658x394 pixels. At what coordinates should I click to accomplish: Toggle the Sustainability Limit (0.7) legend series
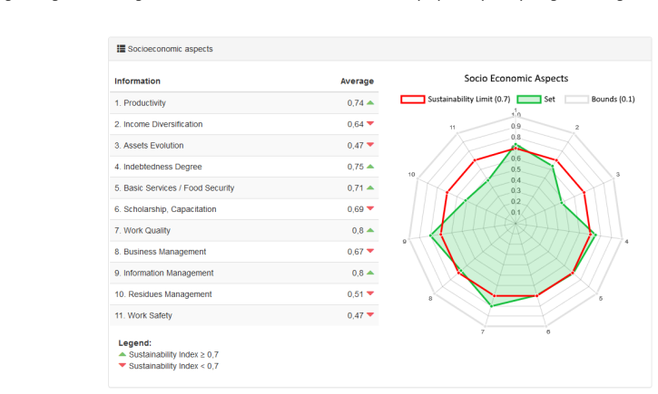456,100
